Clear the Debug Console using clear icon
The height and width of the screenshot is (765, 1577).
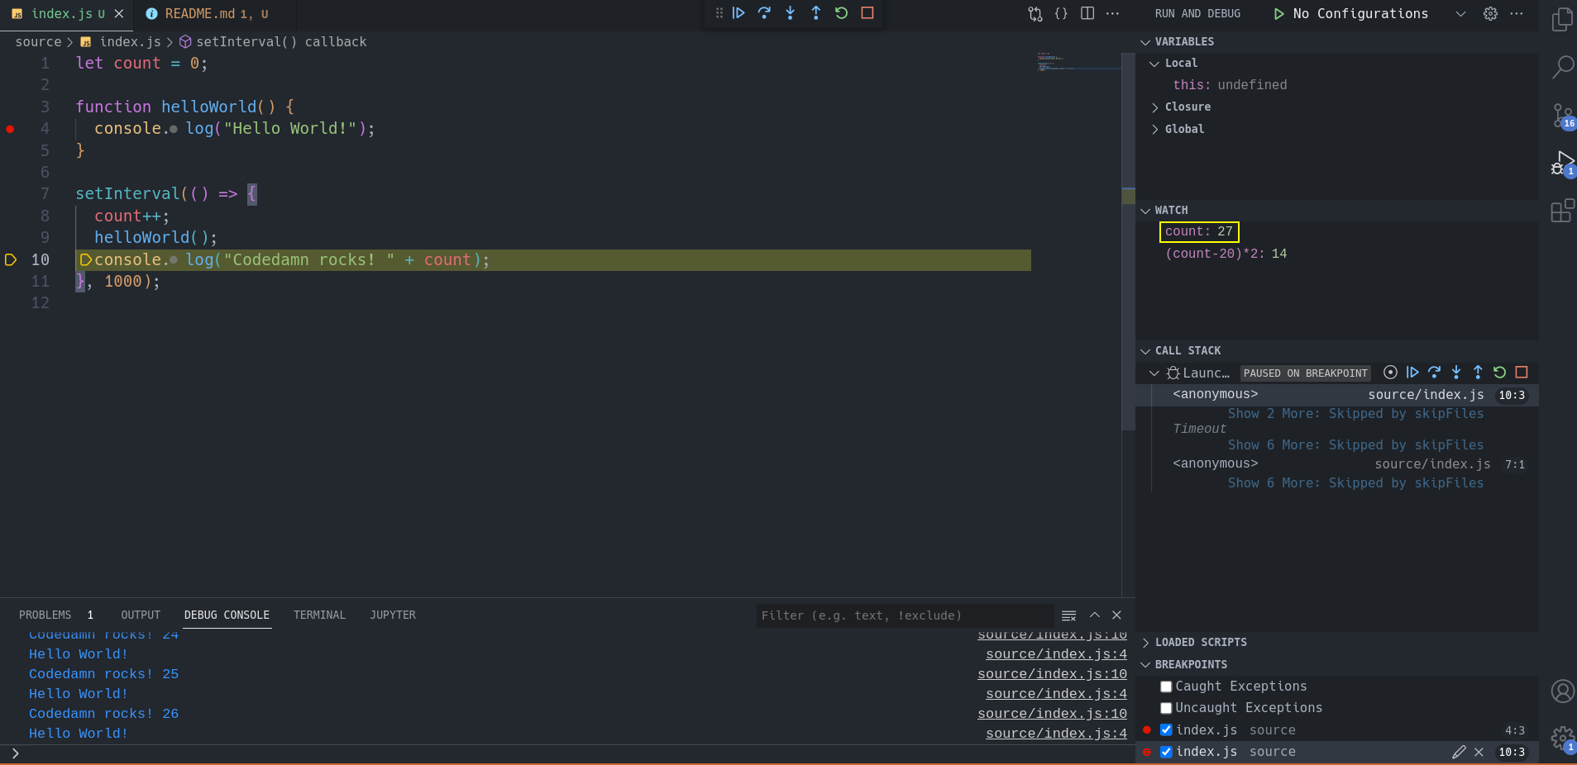point(1068,615)
